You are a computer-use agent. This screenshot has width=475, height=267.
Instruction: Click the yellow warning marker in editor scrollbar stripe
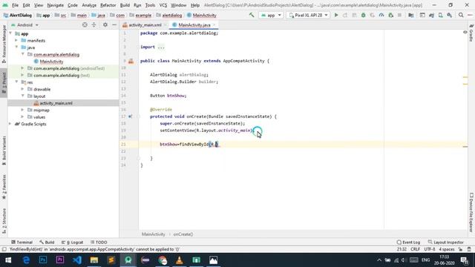pyautogui.click(x=465, y=77)
